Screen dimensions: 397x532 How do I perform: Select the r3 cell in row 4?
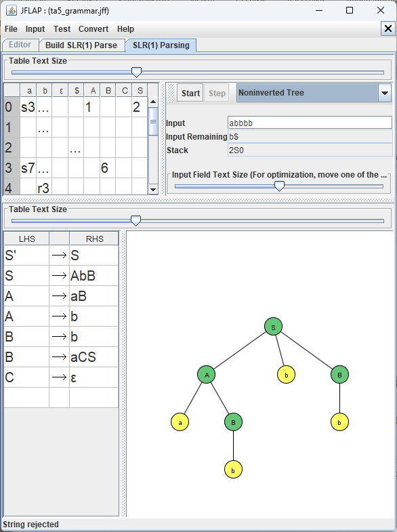coord(44,188)
